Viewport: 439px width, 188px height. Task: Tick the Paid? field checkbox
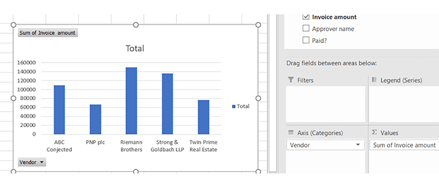306,40
